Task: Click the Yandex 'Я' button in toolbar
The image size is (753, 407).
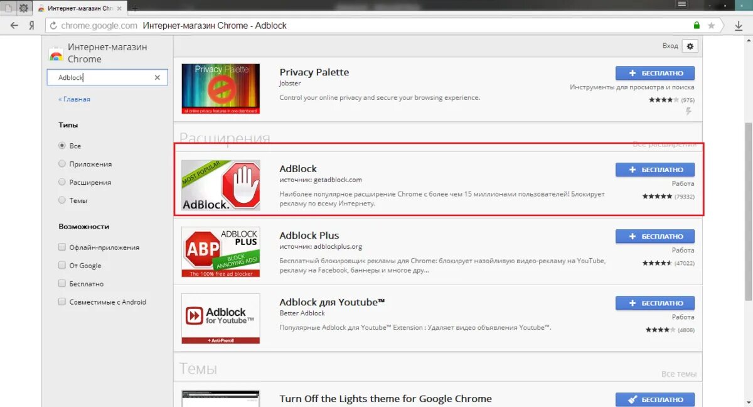Action: (31, 26)
